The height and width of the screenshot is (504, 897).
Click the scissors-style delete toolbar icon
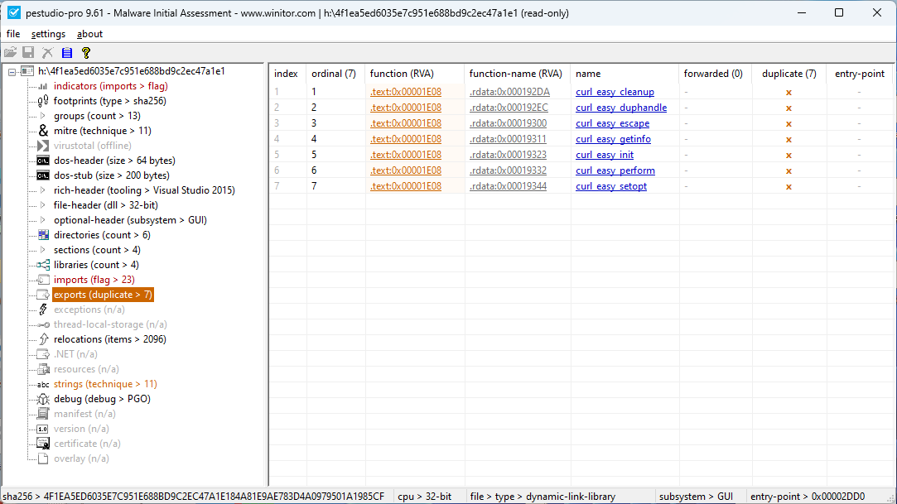click(47, 52)
